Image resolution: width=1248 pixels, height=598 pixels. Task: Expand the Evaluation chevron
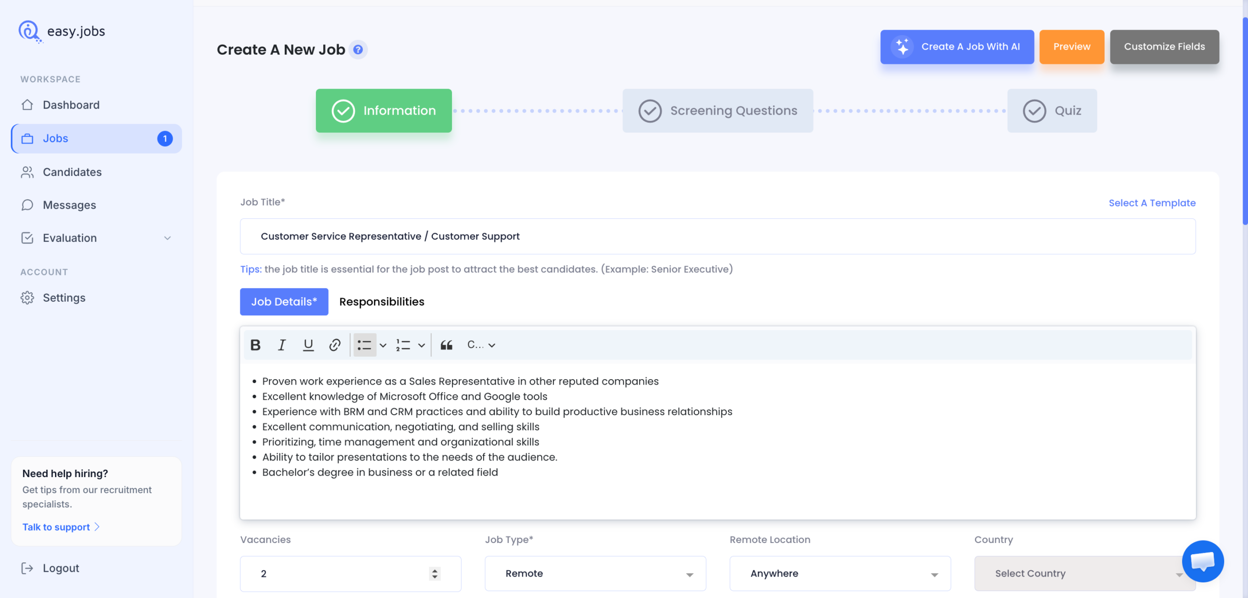(167, 238)
